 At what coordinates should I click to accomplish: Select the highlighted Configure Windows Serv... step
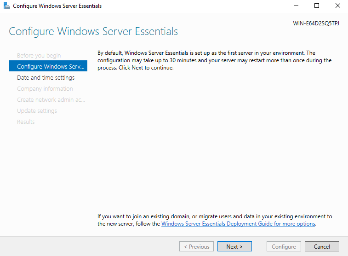(x=48, y=66)
